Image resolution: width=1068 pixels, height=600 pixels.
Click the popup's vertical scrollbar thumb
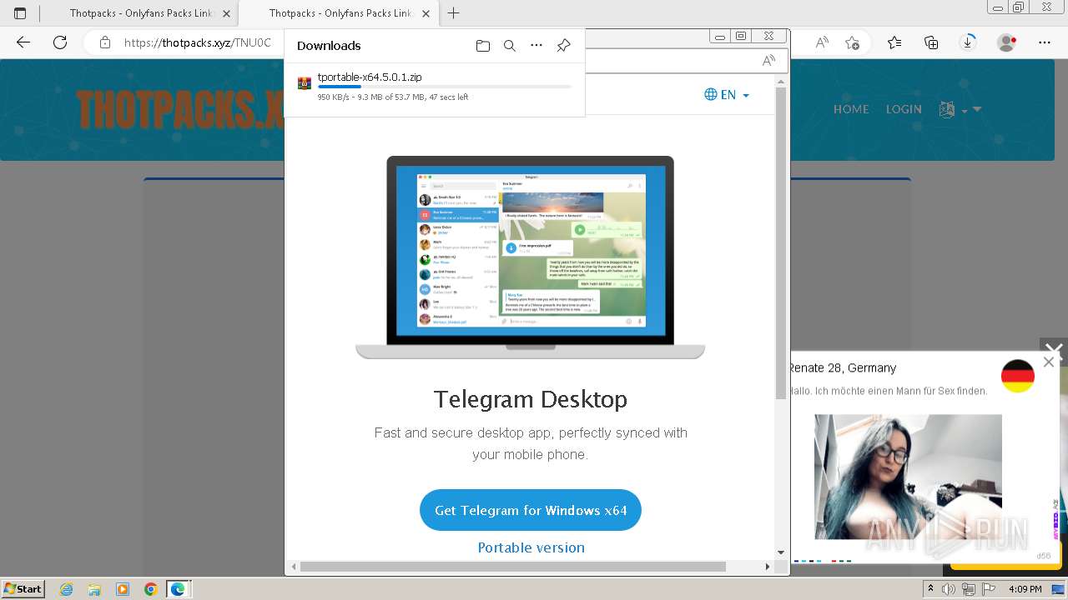coord(781,243)
